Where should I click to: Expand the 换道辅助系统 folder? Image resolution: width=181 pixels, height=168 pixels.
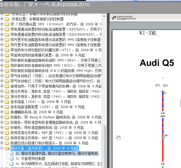[x=2, y=112]
